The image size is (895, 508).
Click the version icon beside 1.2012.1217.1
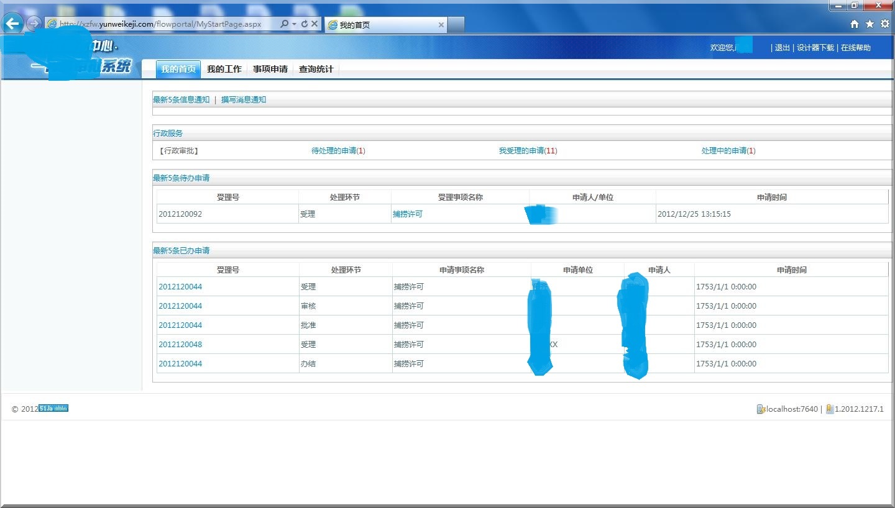(x=830, y=409)
